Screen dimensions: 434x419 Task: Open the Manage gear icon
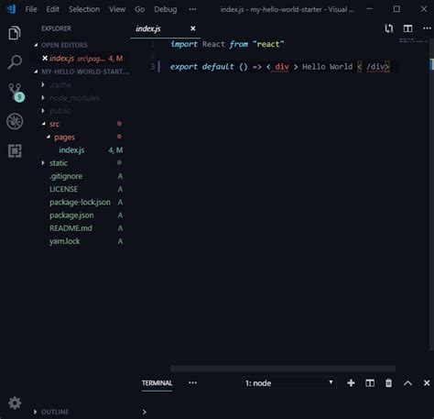tap(15, 403)
